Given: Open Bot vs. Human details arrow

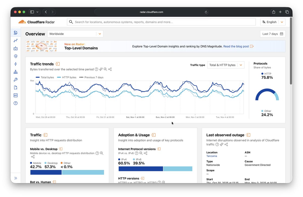Looking at the screenshot, I should tap(54, 182).
